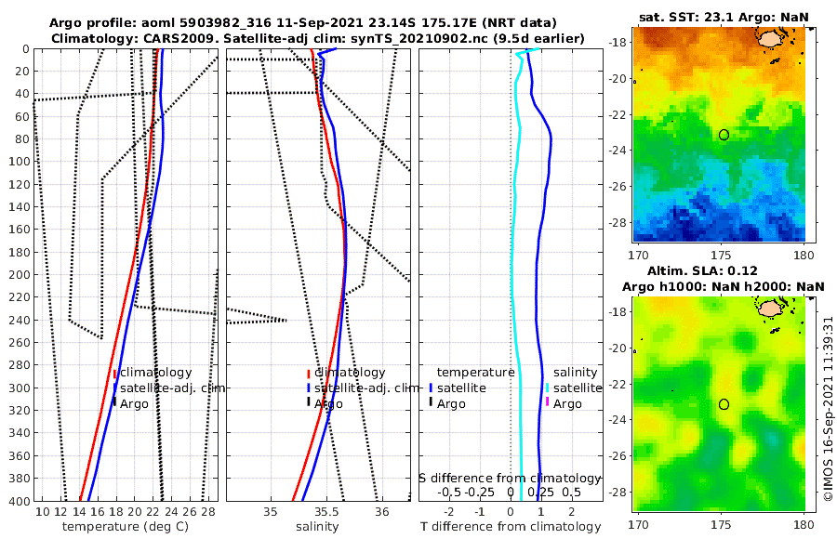Click the 'Altim. SLA: 0.12' title
The image size is (837, 539).
pos(702,270)
